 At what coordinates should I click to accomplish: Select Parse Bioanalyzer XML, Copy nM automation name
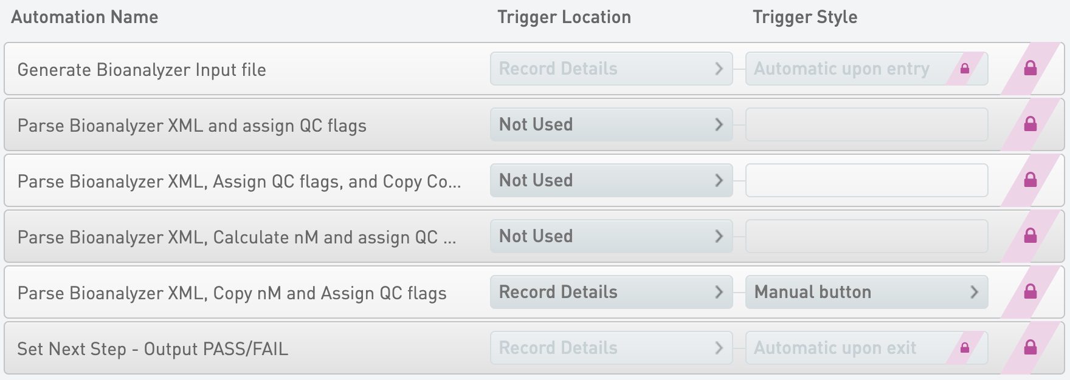[232, 293]
